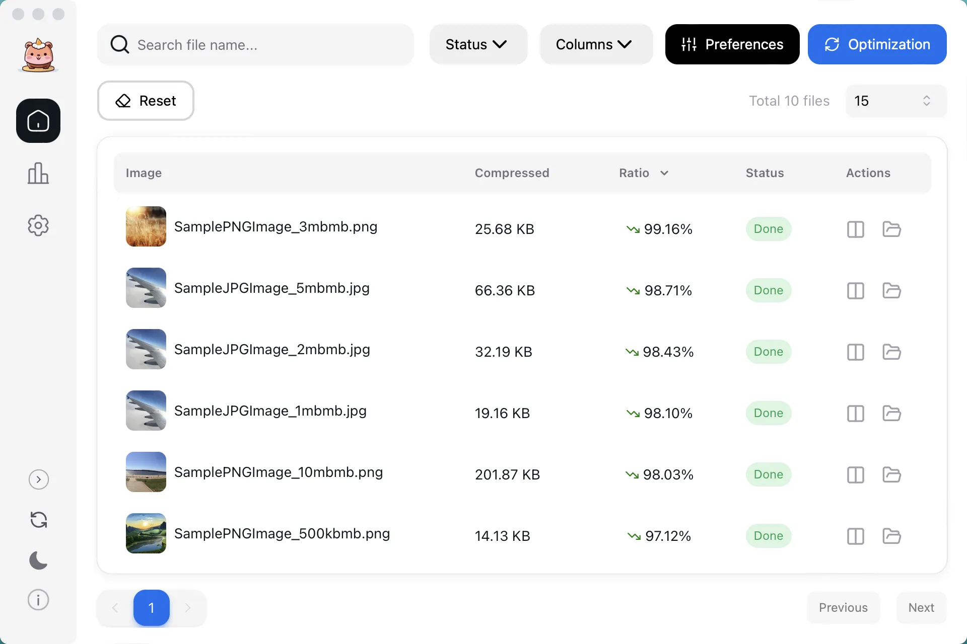Expand the sidebar using the chevron button

click(38, 479)
